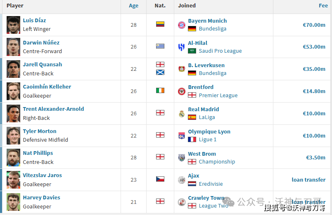Click Darwin Núñez's portrait thumbnail
Image resolution: width=332 pixels, height=215 pixels.
[13, 47]
